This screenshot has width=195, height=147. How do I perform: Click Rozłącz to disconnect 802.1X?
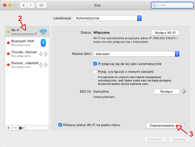[167, 91]
